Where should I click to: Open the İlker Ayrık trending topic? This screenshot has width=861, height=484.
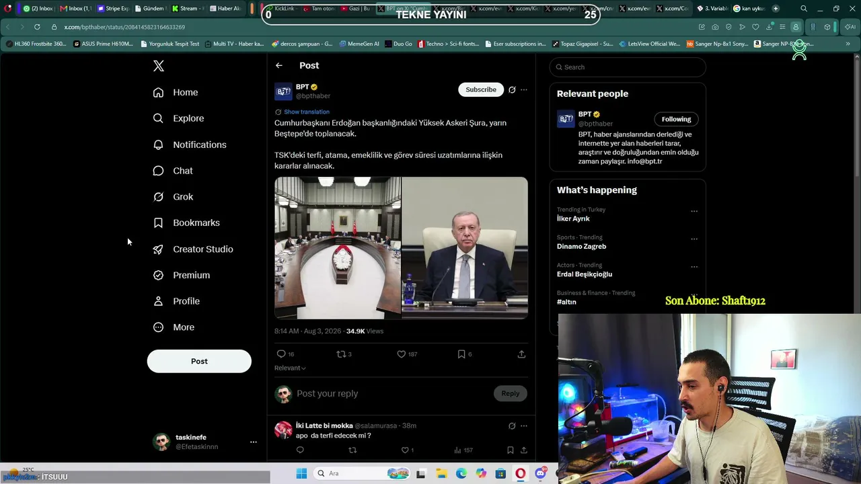point(573,218)
